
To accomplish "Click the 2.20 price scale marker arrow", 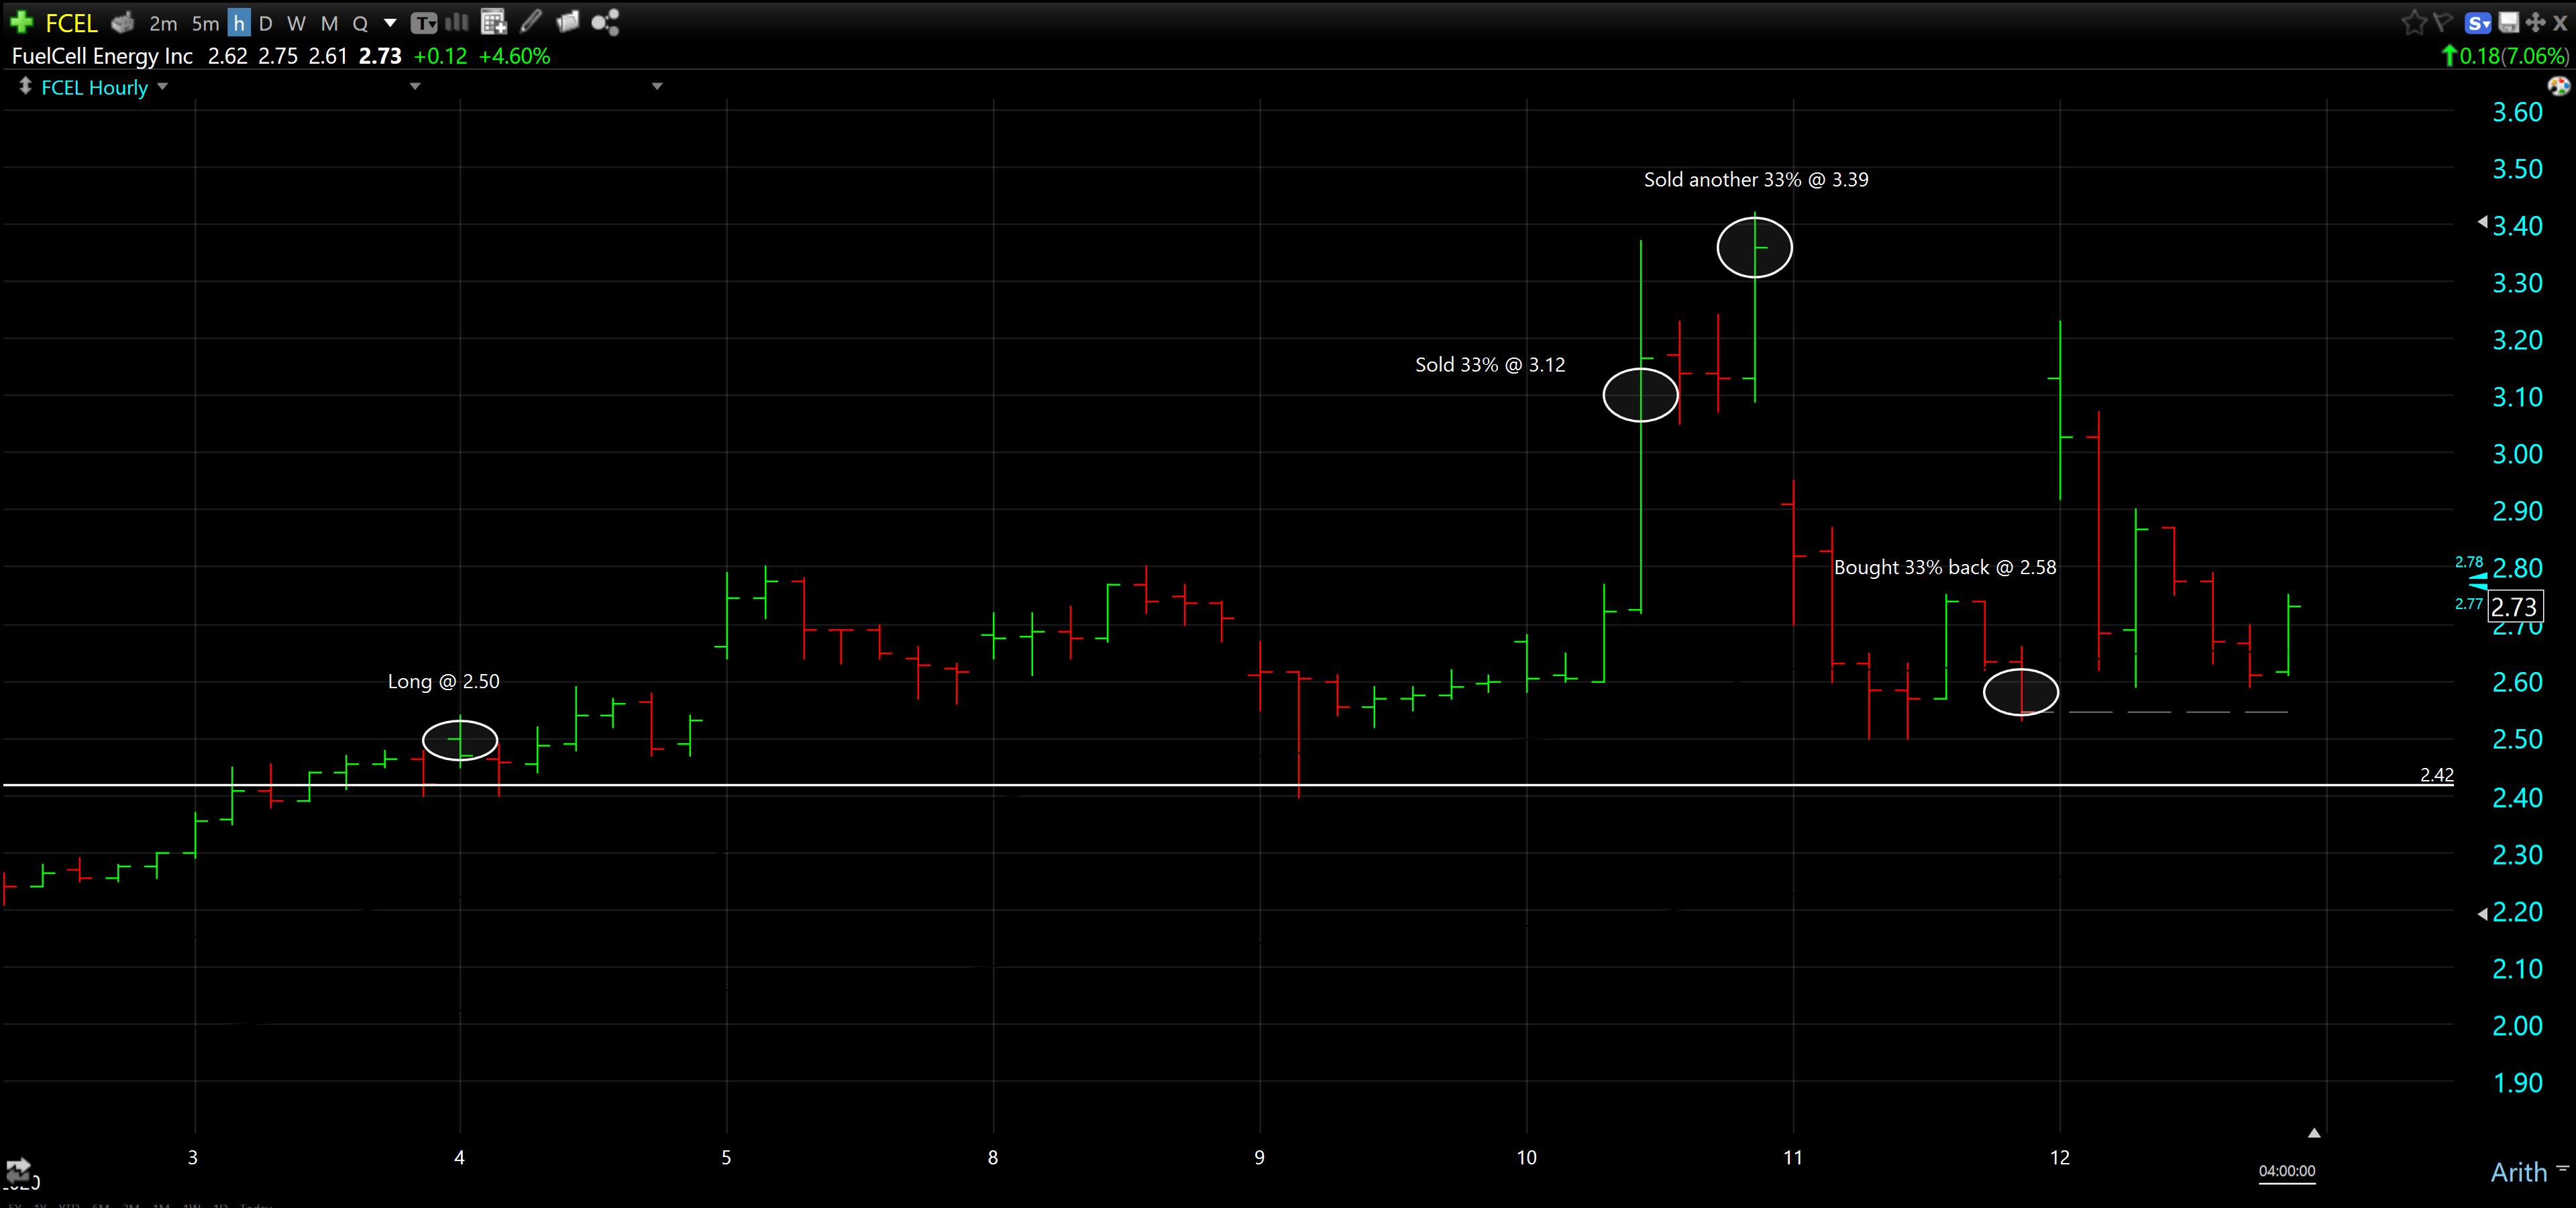I will click(2482, 914).
